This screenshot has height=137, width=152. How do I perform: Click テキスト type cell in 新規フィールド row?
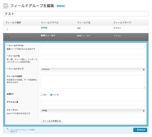tap(117, 36)
